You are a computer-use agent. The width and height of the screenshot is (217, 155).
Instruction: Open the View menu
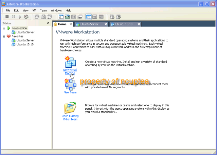[x=25, y=10]
